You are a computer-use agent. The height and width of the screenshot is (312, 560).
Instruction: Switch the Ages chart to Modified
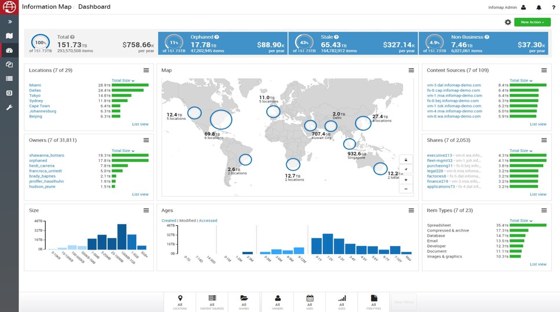(187, 221)
